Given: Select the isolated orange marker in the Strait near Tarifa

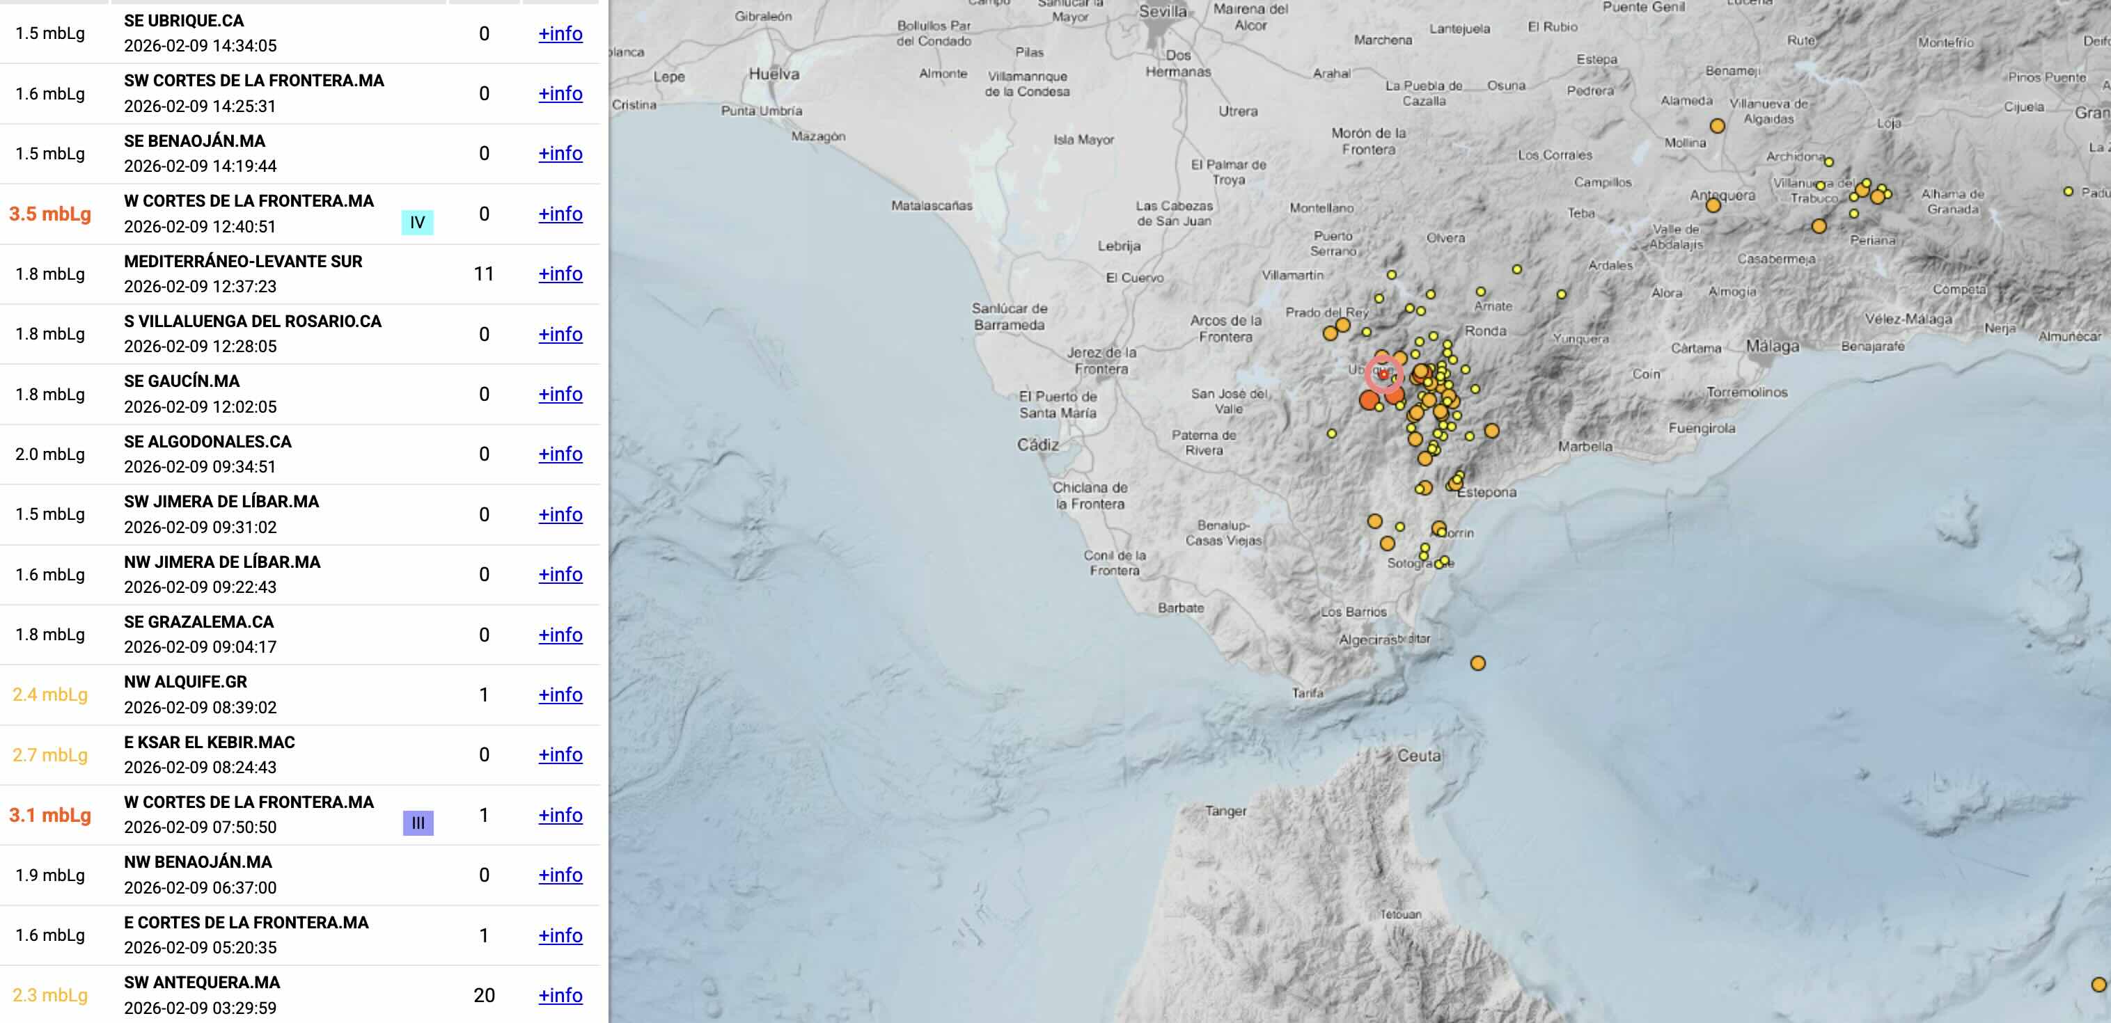Looking at the screenshot, I should (x=1477, y=663).
